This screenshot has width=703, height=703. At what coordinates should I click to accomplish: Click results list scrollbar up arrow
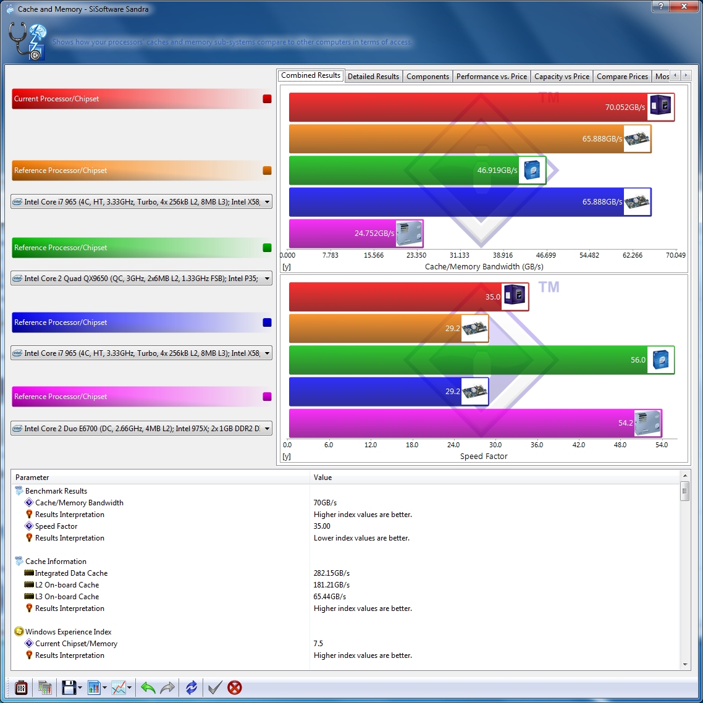tap(684, 475)
